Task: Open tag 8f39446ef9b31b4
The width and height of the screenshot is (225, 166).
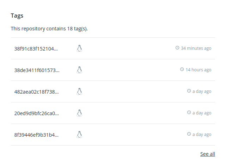Action: 36,135
